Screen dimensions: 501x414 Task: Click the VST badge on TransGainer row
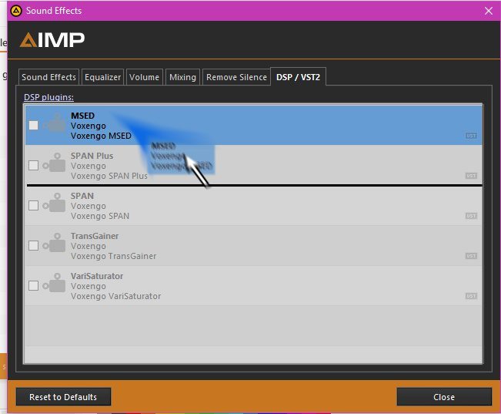471,256
